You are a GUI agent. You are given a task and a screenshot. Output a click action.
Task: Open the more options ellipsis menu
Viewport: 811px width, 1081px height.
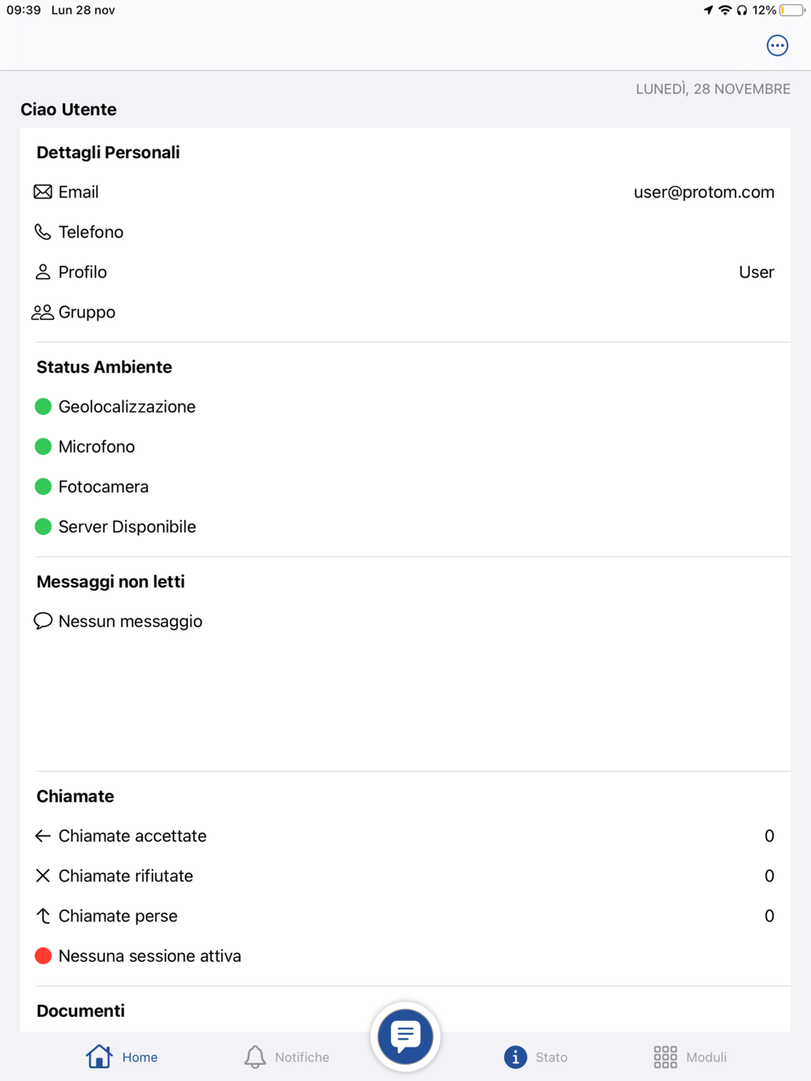[777, 45]
